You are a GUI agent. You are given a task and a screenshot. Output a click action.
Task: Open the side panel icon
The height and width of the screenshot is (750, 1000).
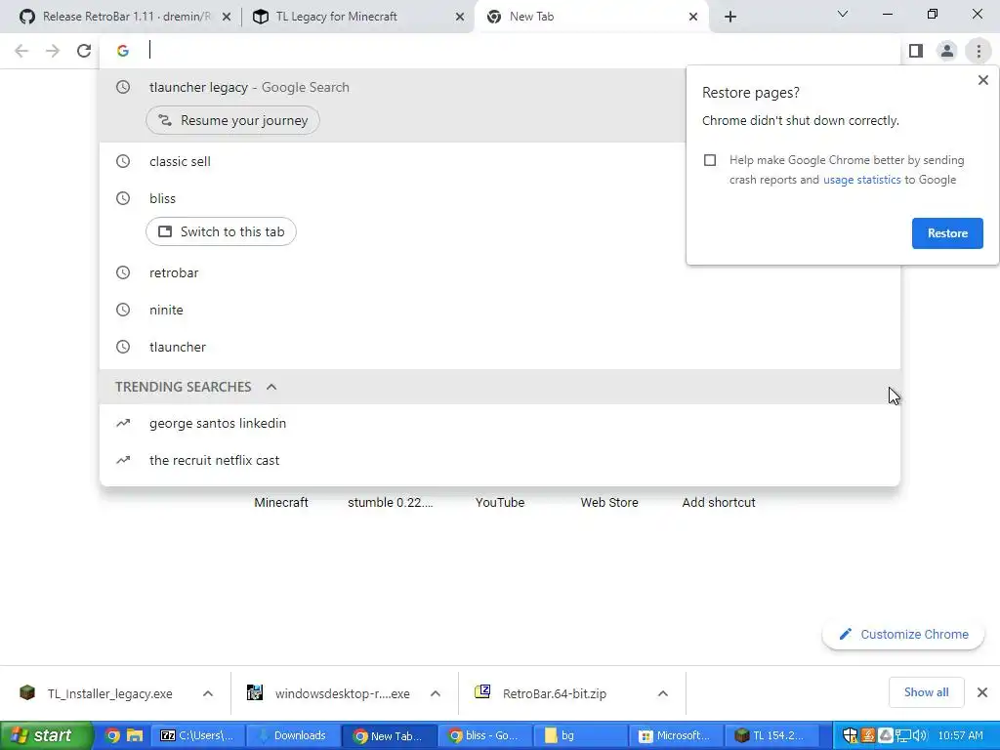pos(916,51)
